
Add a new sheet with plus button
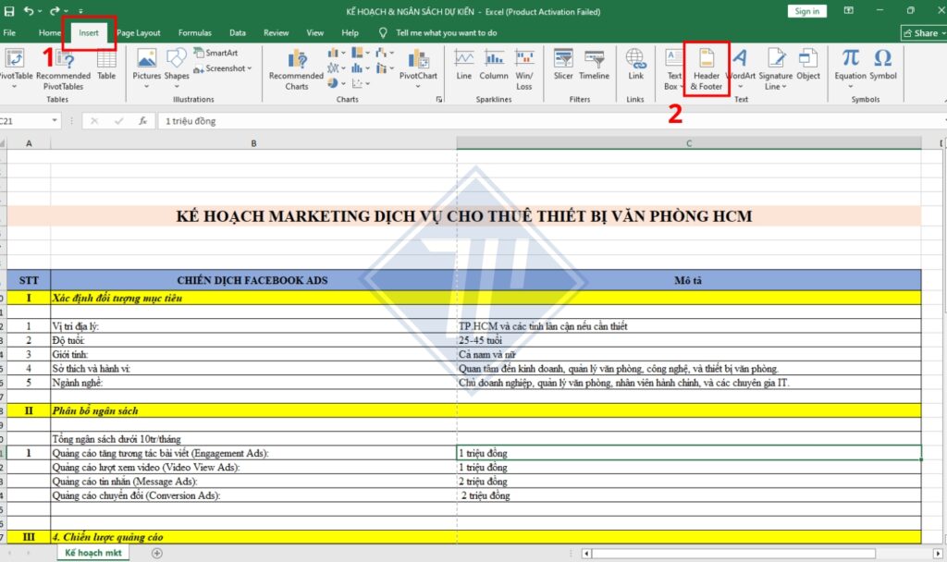click(x=156, y=553)
